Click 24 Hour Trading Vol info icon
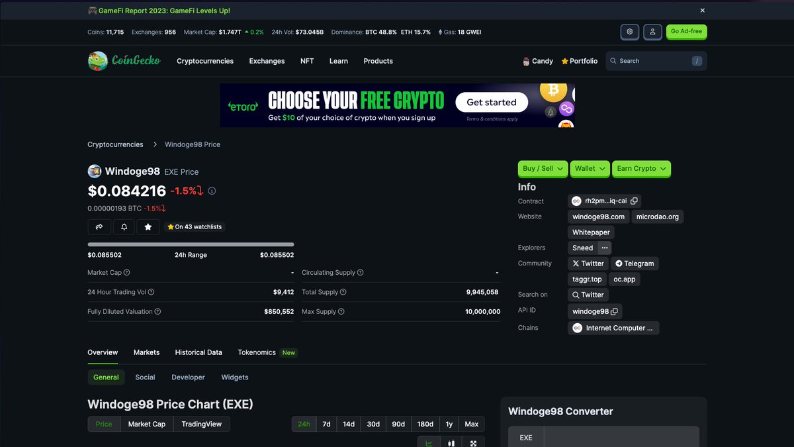 152,292
